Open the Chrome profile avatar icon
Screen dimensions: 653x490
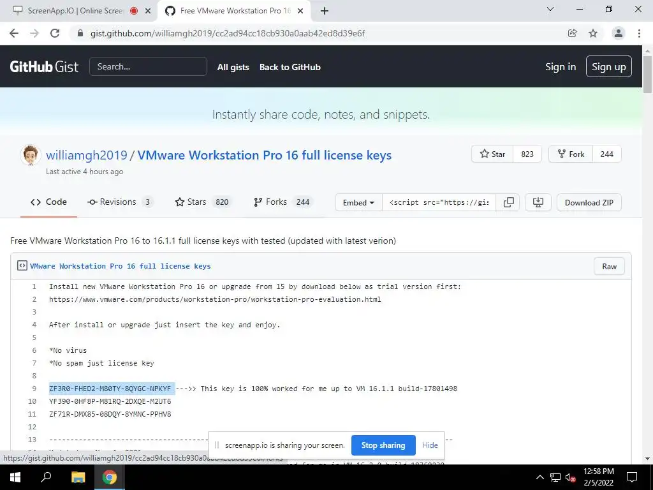(619, 33)
